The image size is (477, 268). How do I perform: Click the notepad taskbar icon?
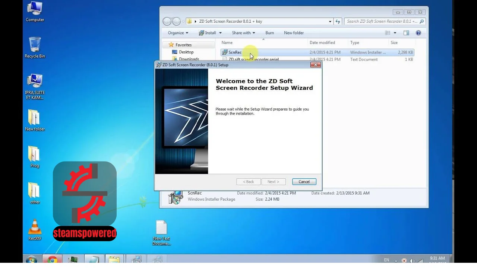[x=94, y=259]
